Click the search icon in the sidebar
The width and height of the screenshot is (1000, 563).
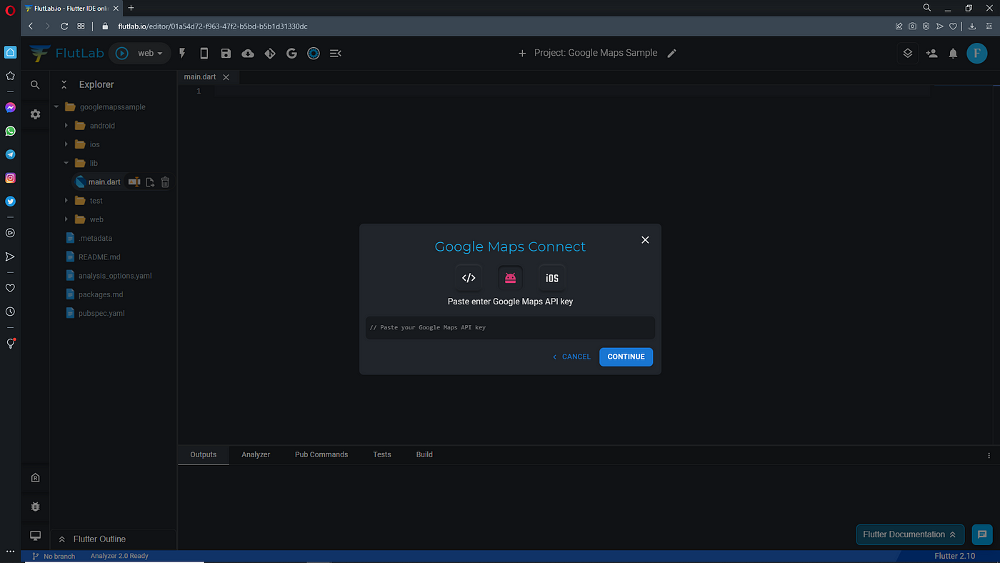(x=35, y=84)
